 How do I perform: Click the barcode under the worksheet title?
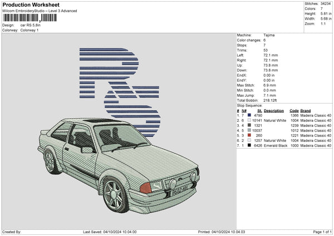tap(30, 18)
